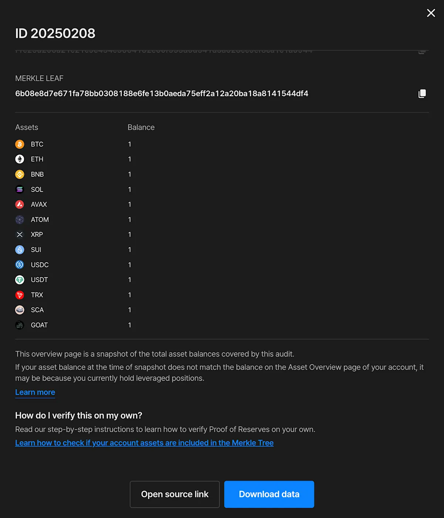Click the SOL balance value

coord(129,190)
